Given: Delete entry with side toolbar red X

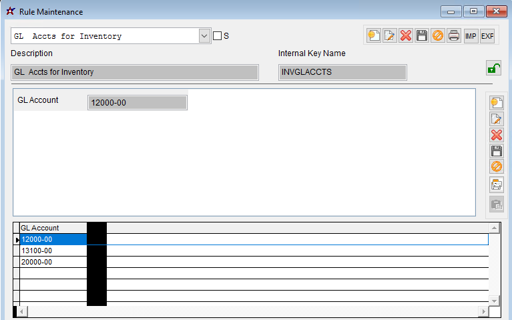Looking at the screenshot, I should click(x=497, y=135).
